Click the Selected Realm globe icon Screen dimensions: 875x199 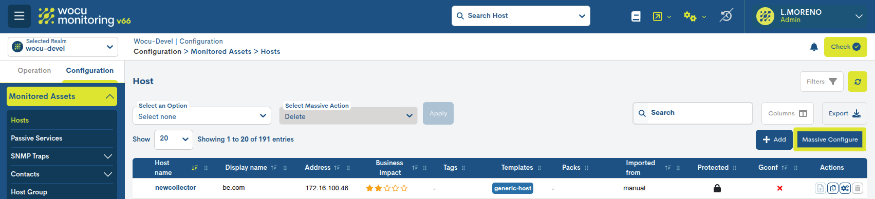point(17,47)
